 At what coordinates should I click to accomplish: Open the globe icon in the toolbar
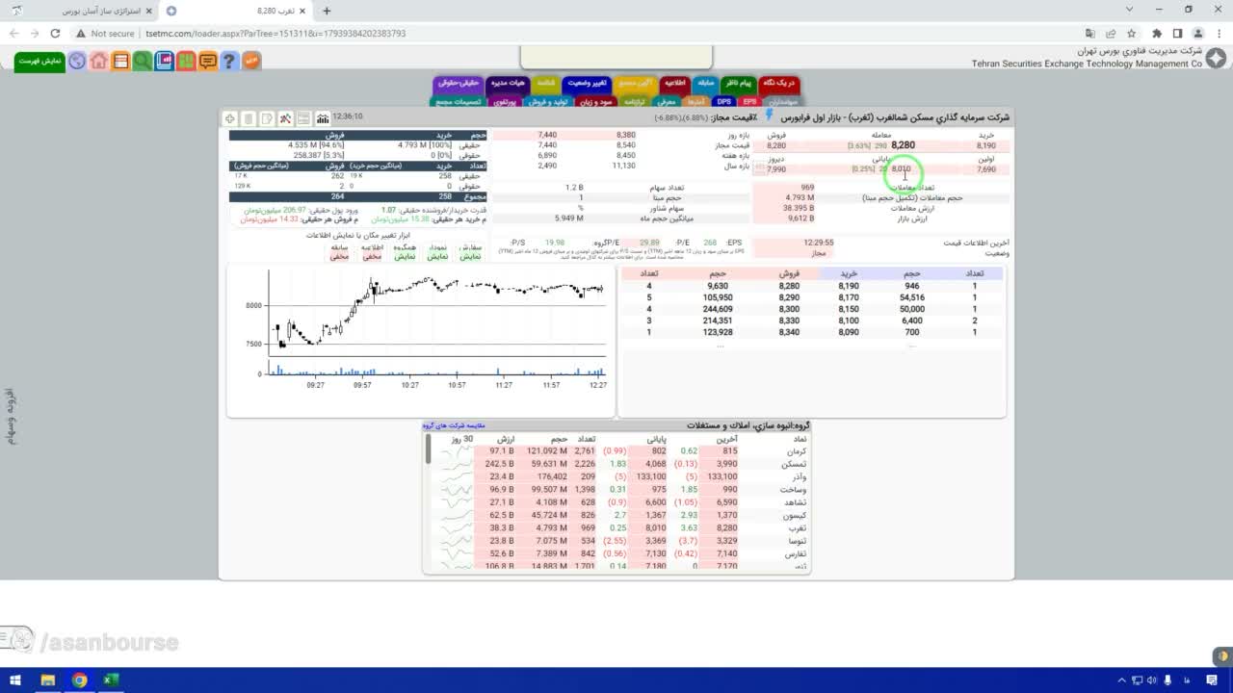pyautogui.click(x=77, y=61)
